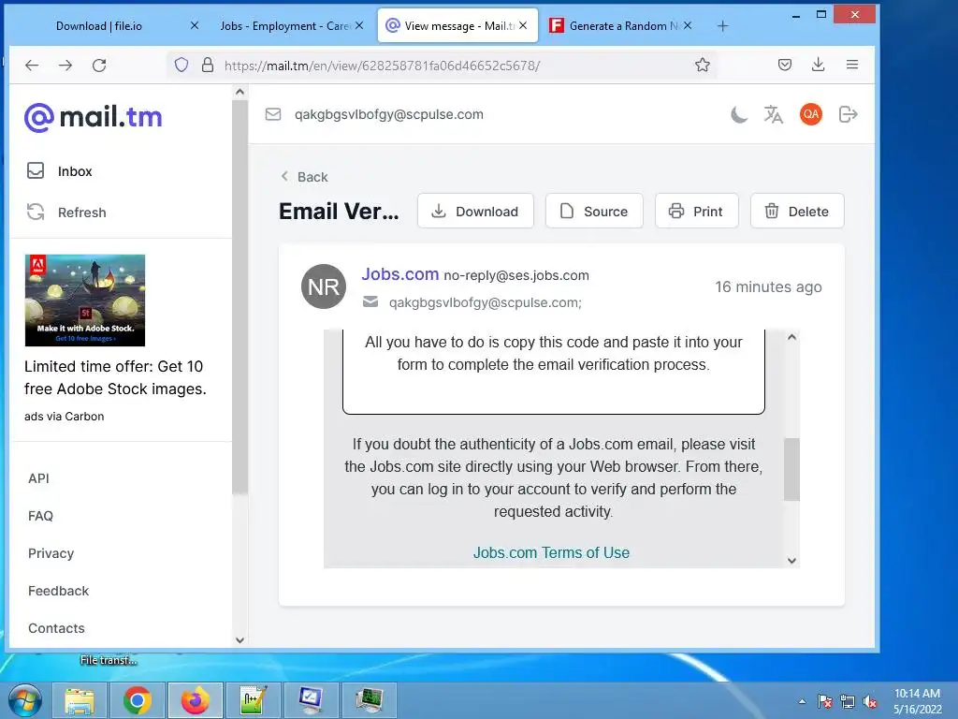958x719 pixels.
Task: Close the 'View message' tab
Action: (523, 25)
